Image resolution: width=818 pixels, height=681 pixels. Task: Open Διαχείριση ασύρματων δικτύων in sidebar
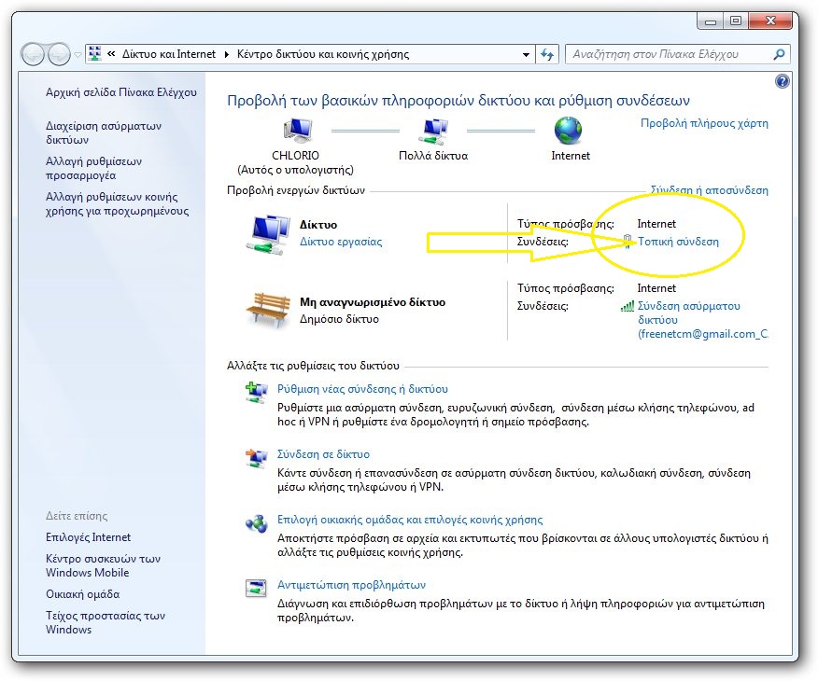(x=104, y=132)
